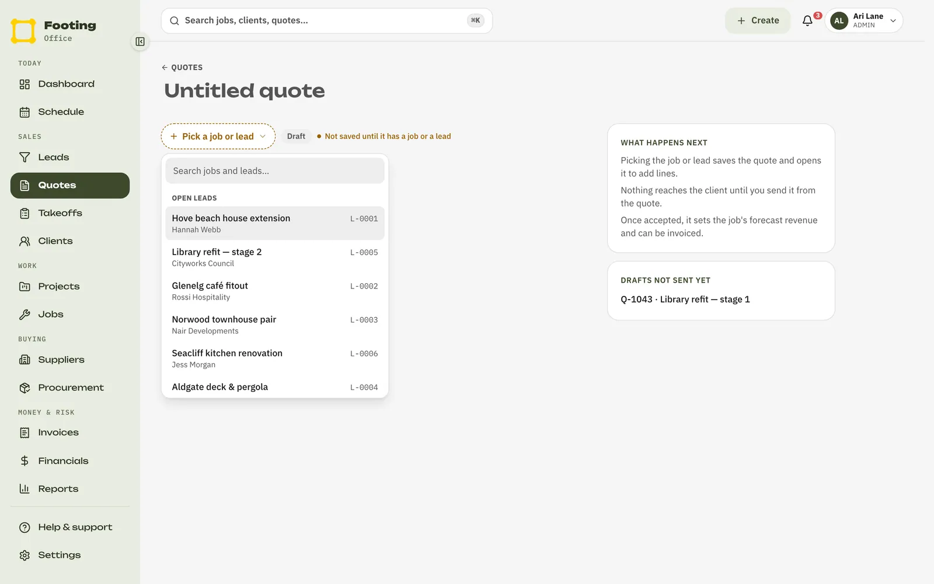This screenshot has width=934, height=584.
Task: Click the Untitled quote title
Action: (245, 91)
